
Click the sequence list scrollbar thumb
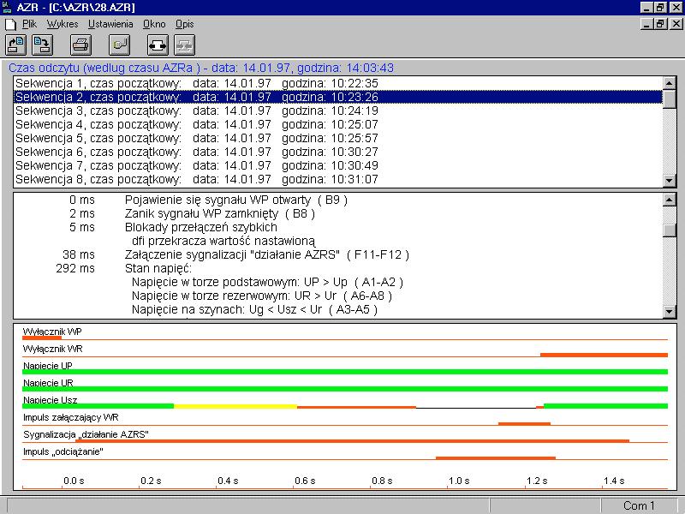click(670, 99)
